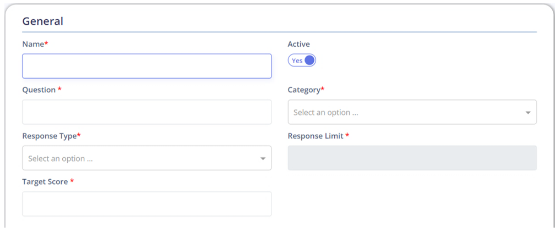
Task: Expand the Response Type select box
Action: click(147, 158)
